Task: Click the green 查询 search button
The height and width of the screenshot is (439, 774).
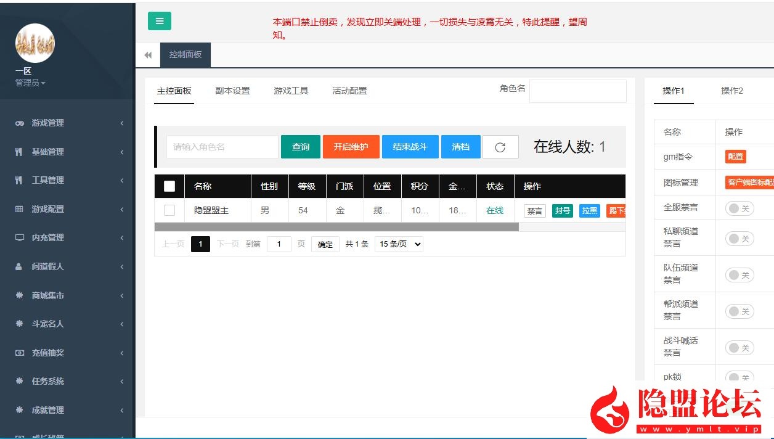Action: tap(300, 147)
